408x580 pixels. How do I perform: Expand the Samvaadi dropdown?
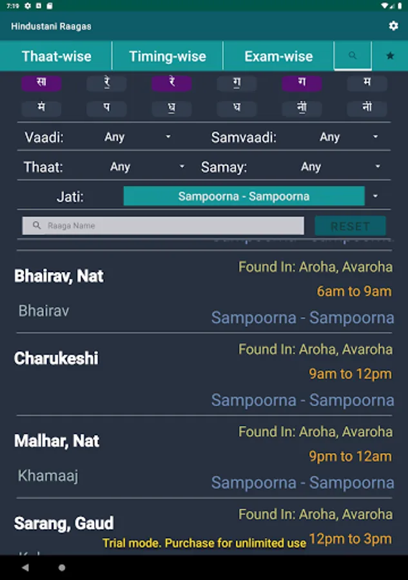[349, 137]
